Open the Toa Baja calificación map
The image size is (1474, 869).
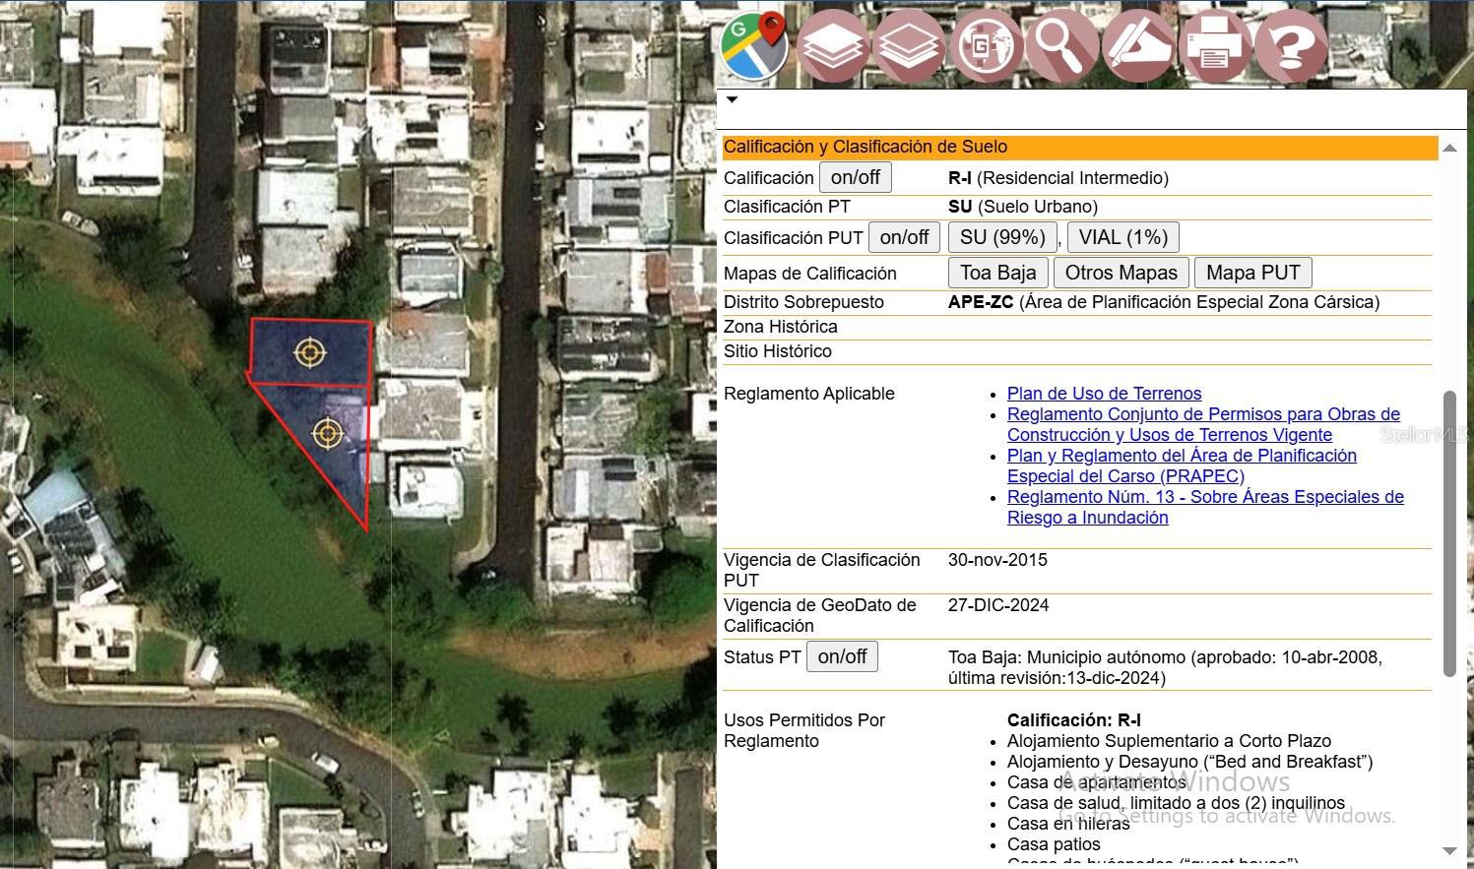[998, 273]
